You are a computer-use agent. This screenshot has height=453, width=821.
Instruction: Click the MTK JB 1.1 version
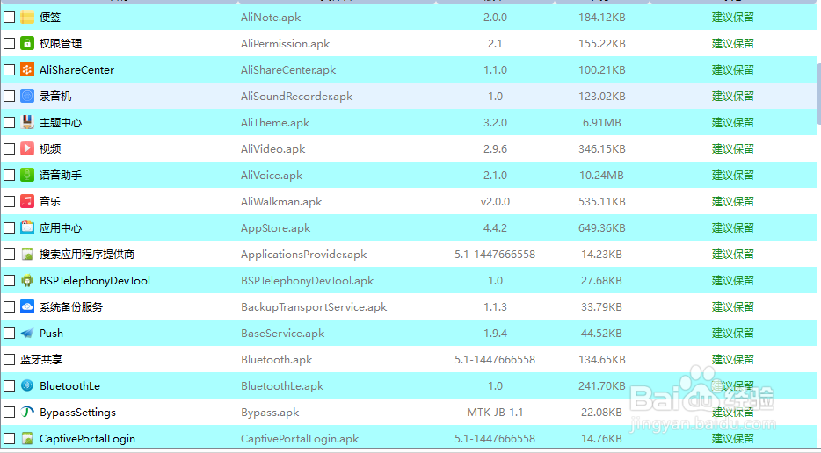(x=495, y=413)
